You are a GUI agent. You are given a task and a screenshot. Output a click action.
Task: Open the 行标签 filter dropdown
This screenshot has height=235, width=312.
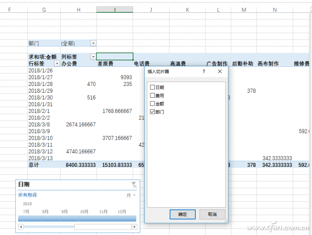(57, 64)
